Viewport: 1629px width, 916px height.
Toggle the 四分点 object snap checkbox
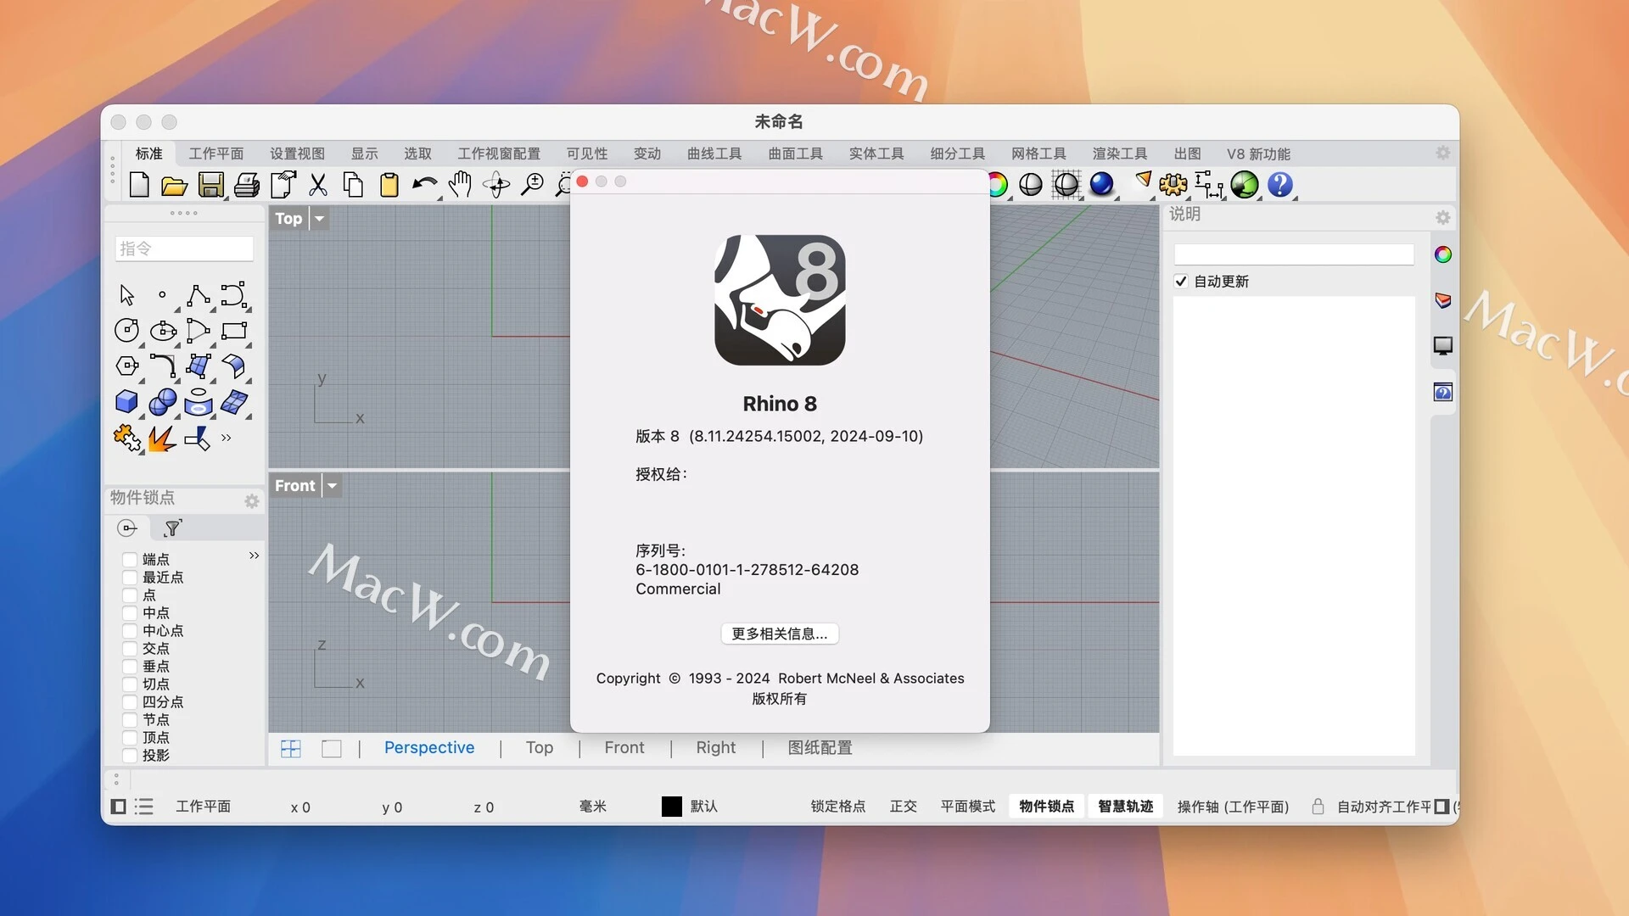tap(130, 702)
